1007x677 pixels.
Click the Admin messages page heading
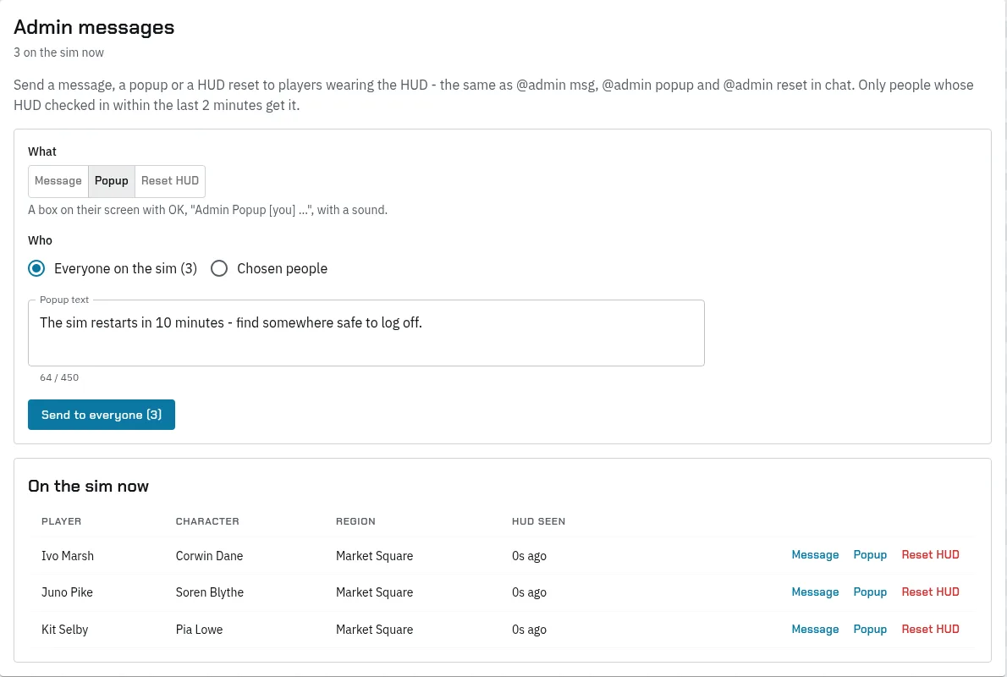(95, 28)
